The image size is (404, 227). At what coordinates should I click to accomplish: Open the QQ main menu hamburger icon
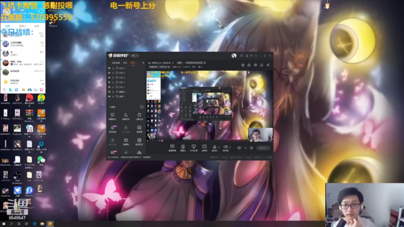(x=4, y=90)
